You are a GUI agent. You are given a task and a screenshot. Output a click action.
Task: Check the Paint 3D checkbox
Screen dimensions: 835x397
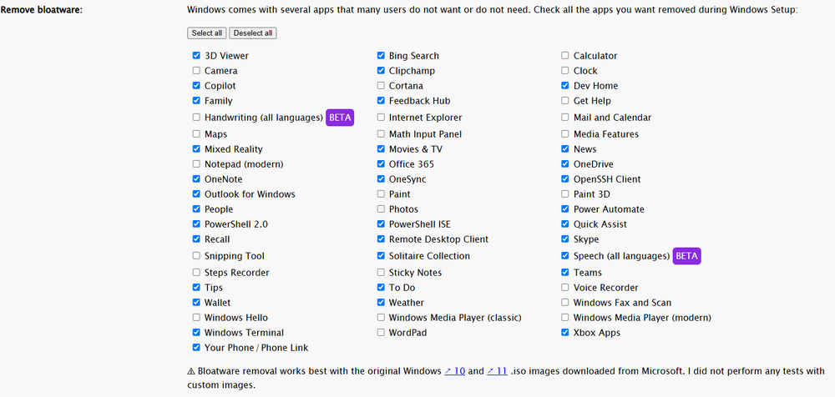coord(565,193)
